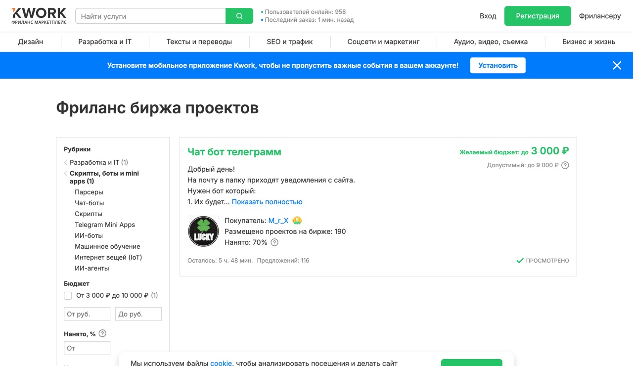Select the Машинное обучение subcategory
633x366 pixels.
click(107, 246)
